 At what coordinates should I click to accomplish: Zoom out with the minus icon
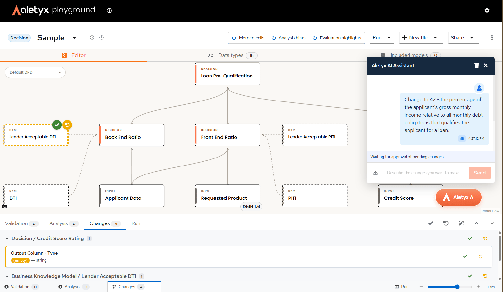(x=421, y=287)
